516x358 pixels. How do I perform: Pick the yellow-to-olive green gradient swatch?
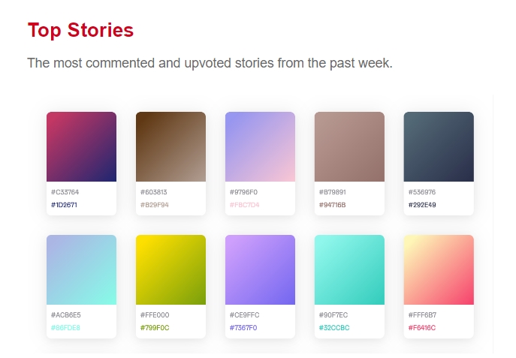point(170,269)
